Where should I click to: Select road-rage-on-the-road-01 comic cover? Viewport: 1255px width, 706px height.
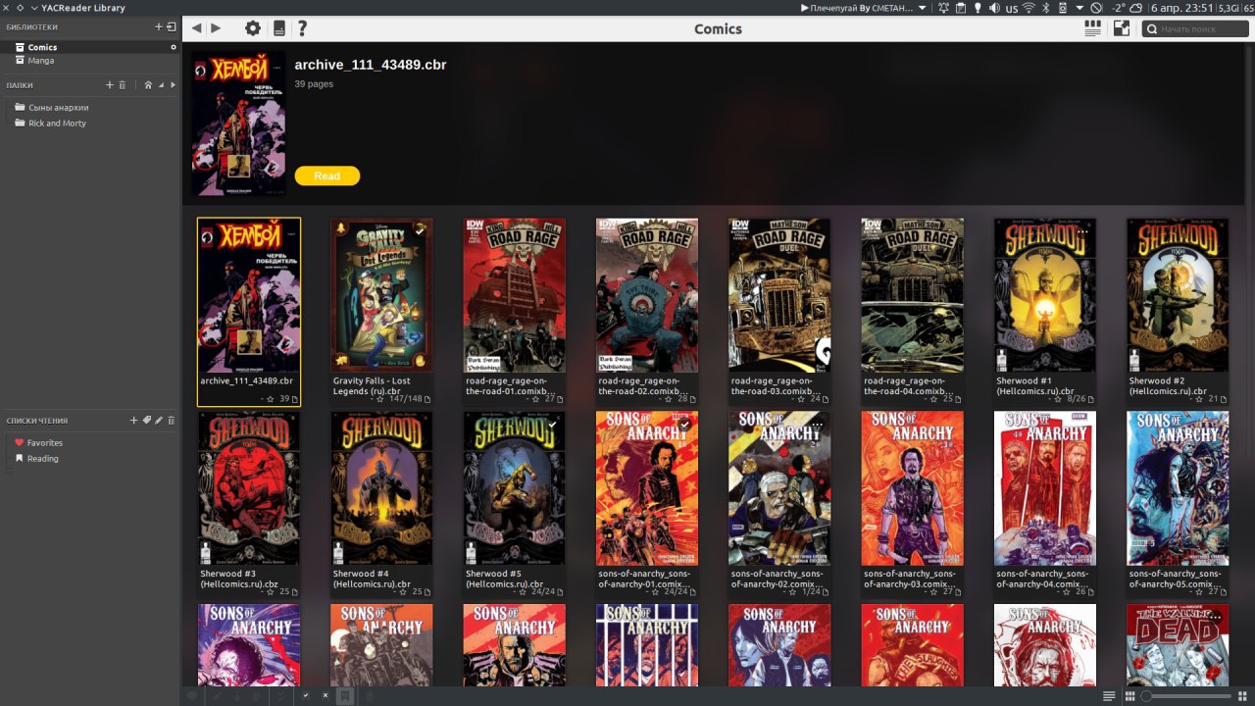[x=514, y=296]
